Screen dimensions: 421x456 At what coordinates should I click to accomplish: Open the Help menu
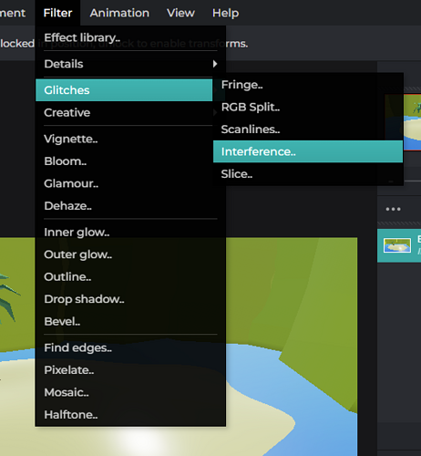coord(225,13)
